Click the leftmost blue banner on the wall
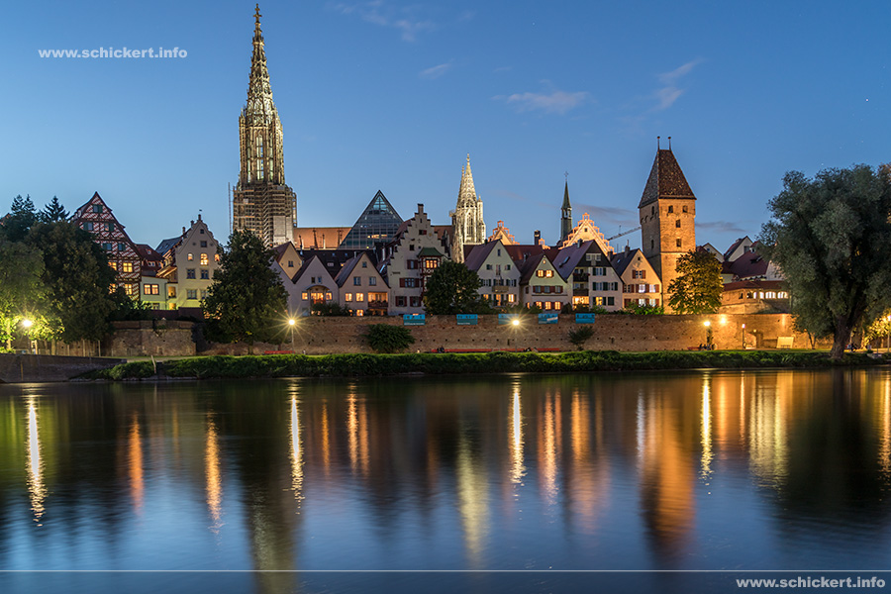 414,319
